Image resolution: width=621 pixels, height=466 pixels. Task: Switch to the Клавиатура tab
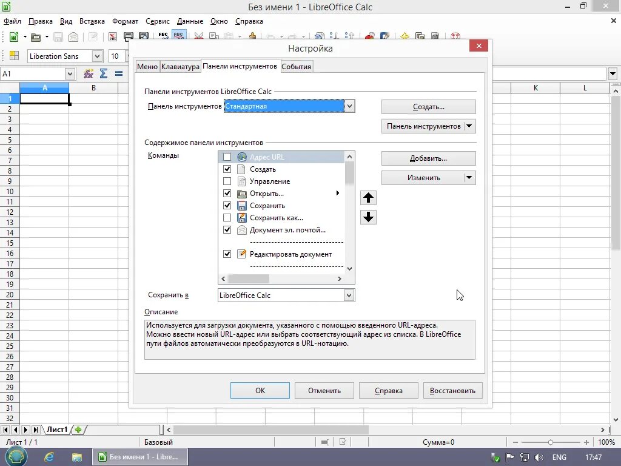click(x=180, y=67)
